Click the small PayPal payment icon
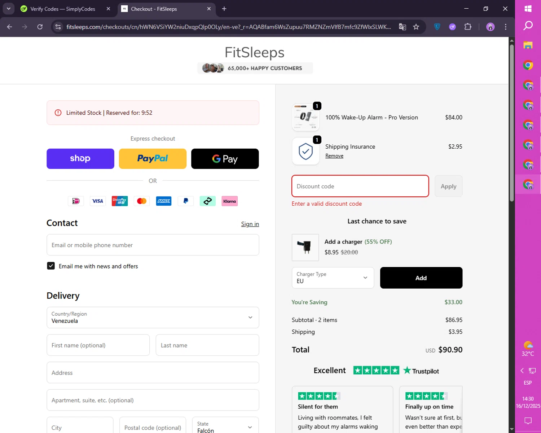 click(x=186, y=201)
